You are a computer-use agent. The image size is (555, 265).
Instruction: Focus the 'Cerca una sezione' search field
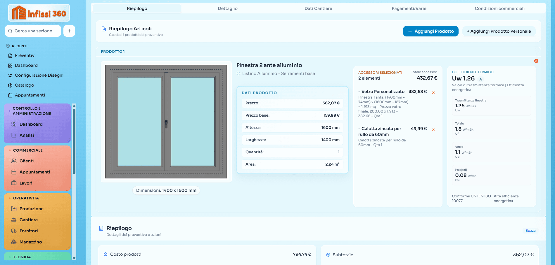coord(34,31)
